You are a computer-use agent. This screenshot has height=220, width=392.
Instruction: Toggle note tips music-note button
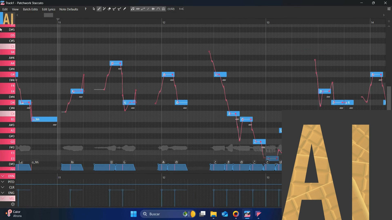tap(133, 9)
